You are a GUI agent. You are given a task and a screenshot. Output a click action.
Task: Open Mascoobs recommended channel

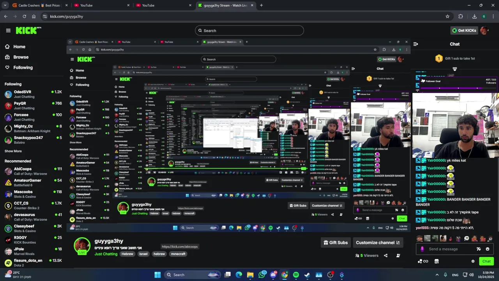[x=33, y=194]
